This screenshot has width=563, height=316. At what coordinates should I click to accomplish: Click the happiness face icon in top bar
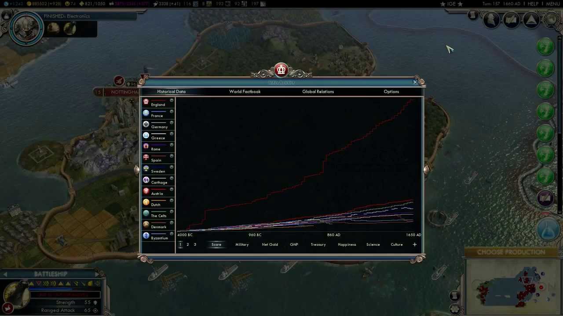coord(68,4)
